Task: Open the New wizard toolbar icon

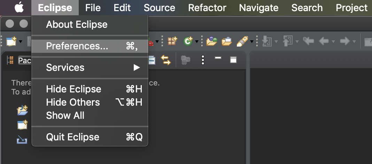Action: [x=11, y=42]
